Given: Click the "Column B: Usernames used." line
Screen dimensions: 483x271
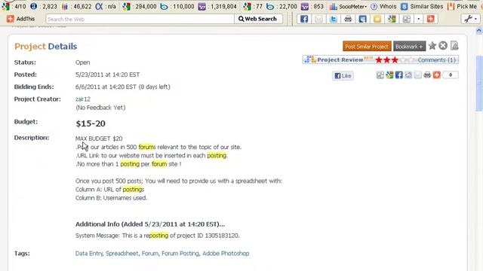Looking at the screenshot, I should point(111,198).
